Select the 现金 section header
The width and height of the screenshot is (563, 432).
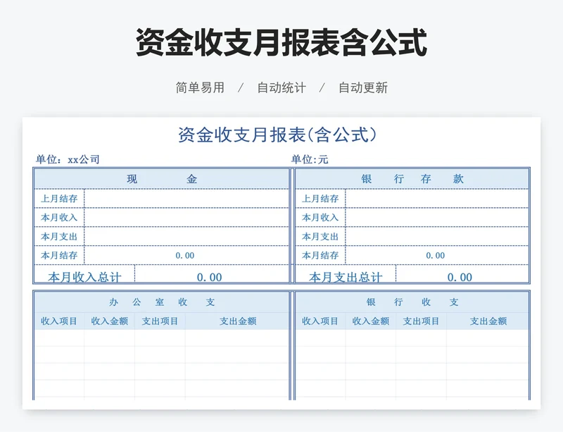[x=162, y=179]
